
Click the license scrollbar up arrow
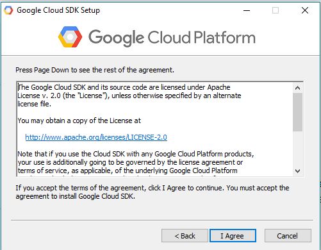(297, 88)
